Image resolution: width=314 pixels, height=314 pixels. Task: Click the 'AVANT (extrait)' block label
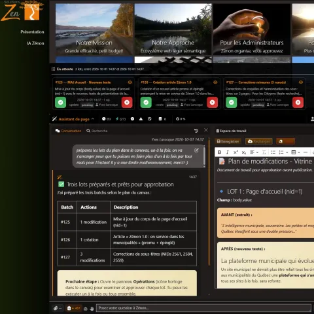point(236,215)
